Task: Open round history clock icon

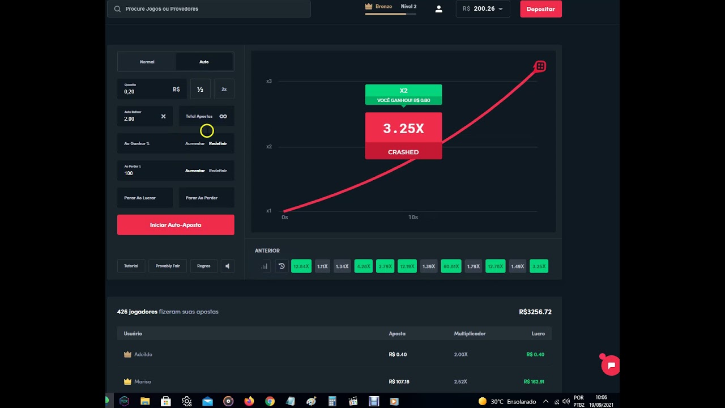Action: tap(281, 266)
